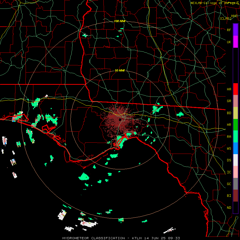Click the white DS legend color swatch
The width and height of the screenshot is (240, 240).
click(x=235, y=160)
